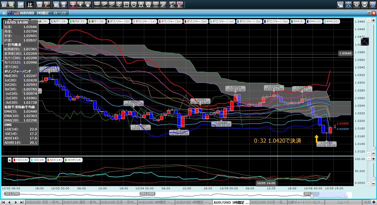Toggle the ボリンジャー(3σ) indicator legend
The width and height of the screenshot is (377, 205).
(x=196, y=21)
